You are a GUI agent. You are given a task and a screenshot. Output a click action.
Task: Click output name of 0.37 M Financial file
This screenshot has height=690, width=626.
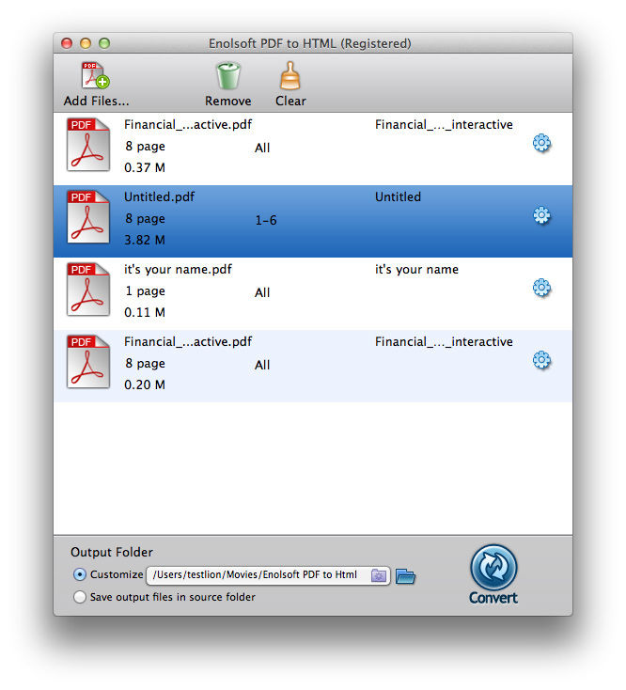tap(444, 125)
